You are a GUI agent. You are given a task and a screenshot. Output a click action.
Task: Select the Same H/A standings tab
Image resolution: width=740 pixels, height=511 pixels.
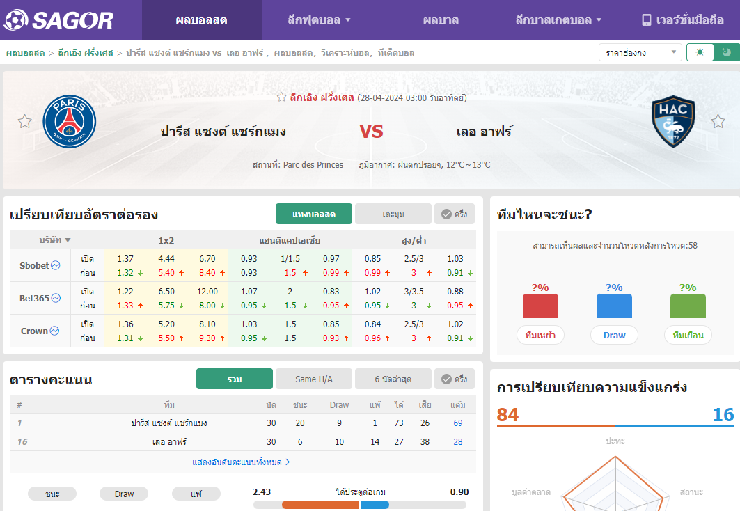pyautogui.click(x=314, y=379)
